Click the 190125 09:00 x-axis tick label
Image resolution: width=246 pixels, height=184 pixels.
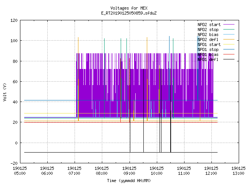coord(129,171)
